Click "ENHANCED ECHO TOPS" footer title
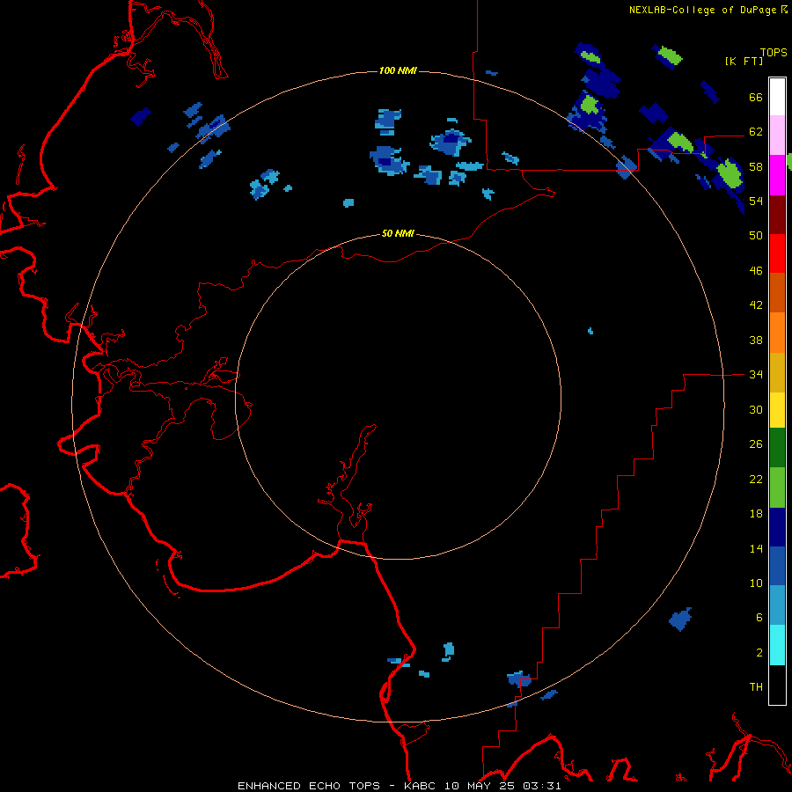Image resolution: width=792 pixels, height=792 pixels. (309, 786)
